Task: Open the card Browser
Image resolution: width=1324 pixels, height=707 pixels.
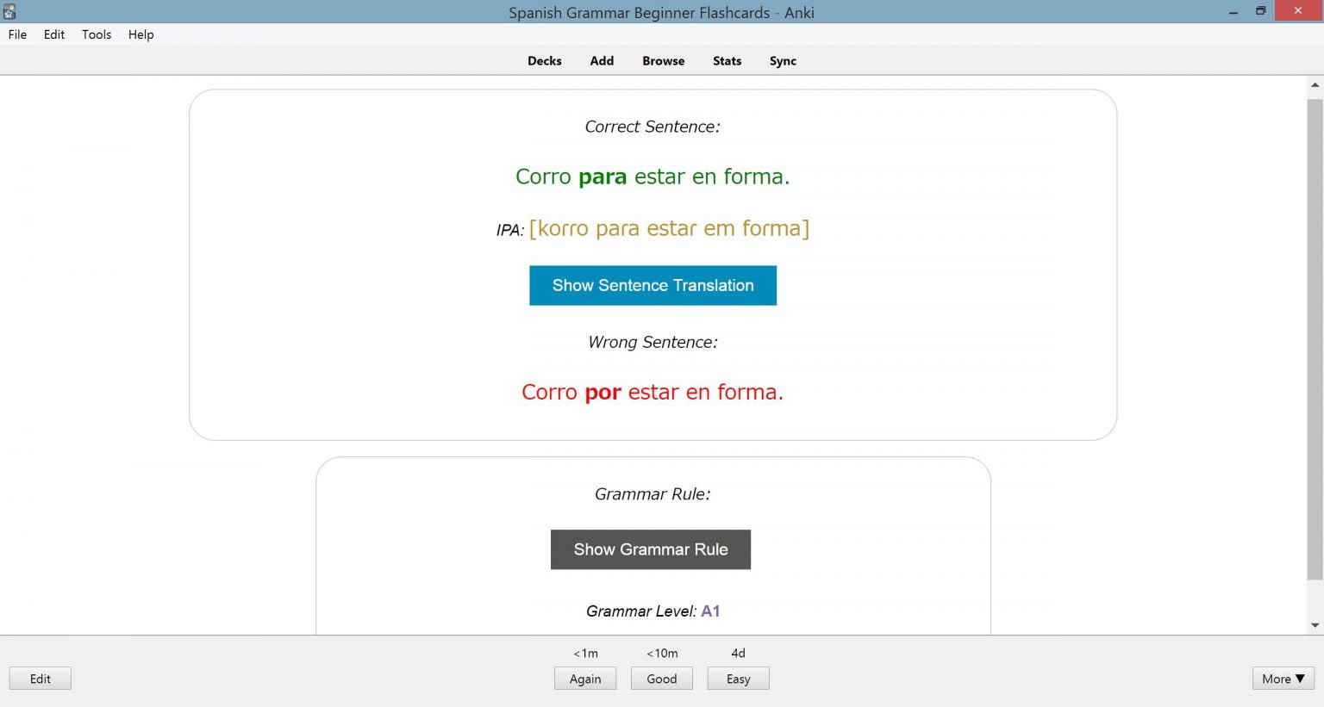Action: [662, 60]
